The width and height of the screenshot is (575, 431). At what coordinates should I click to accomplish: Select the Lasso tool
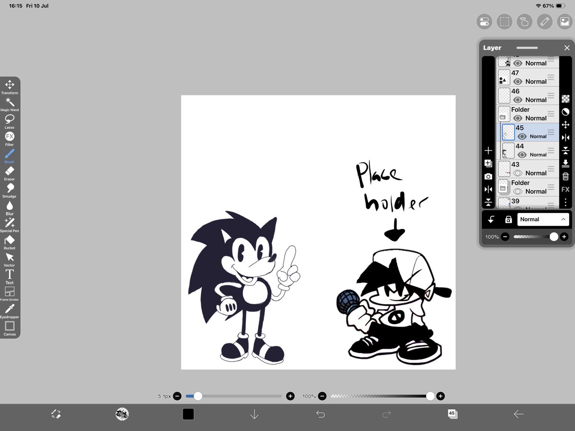pyautogui.click(x=10, y=122)
